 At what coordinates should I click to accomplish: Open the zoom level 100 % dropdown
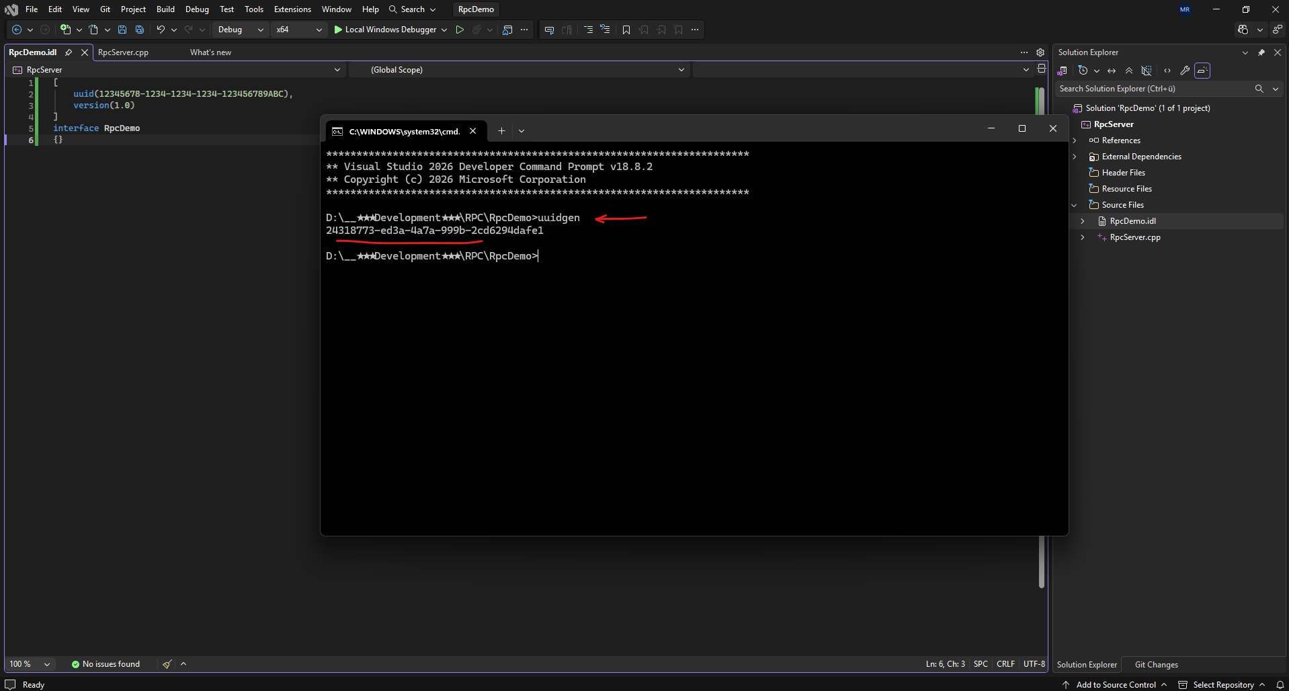click(30, 664)
